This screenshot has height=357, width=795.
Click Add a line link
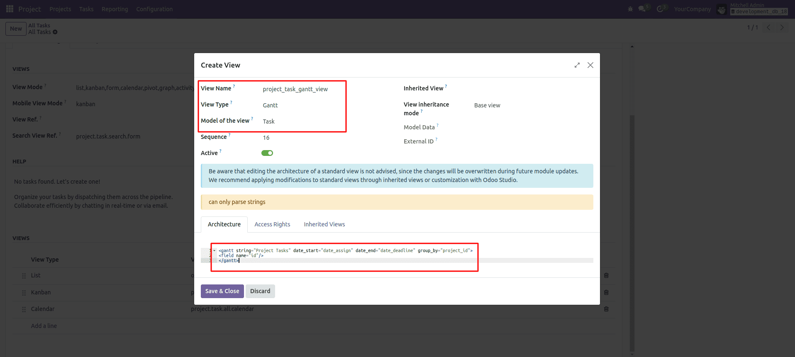[44, 326]
